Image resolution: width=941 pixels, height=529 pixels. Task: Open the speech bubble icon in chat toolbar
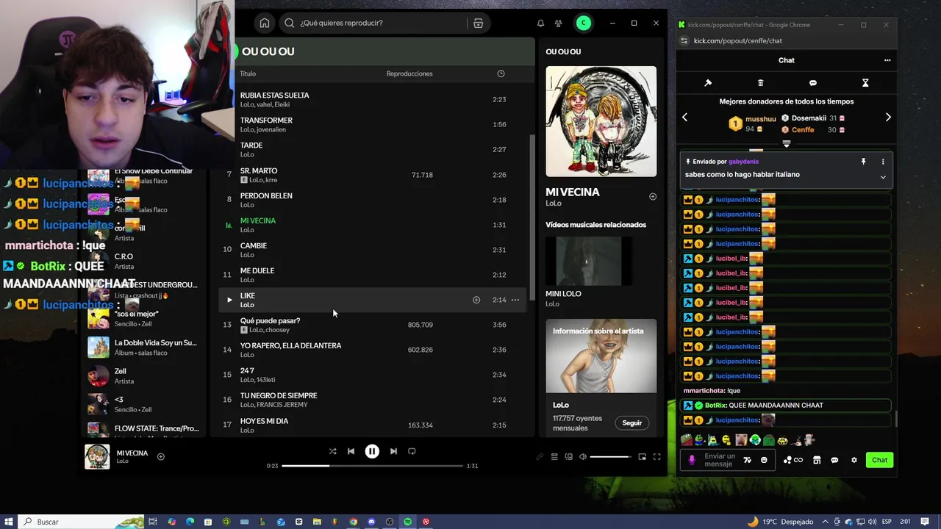(x=813, y=83)
